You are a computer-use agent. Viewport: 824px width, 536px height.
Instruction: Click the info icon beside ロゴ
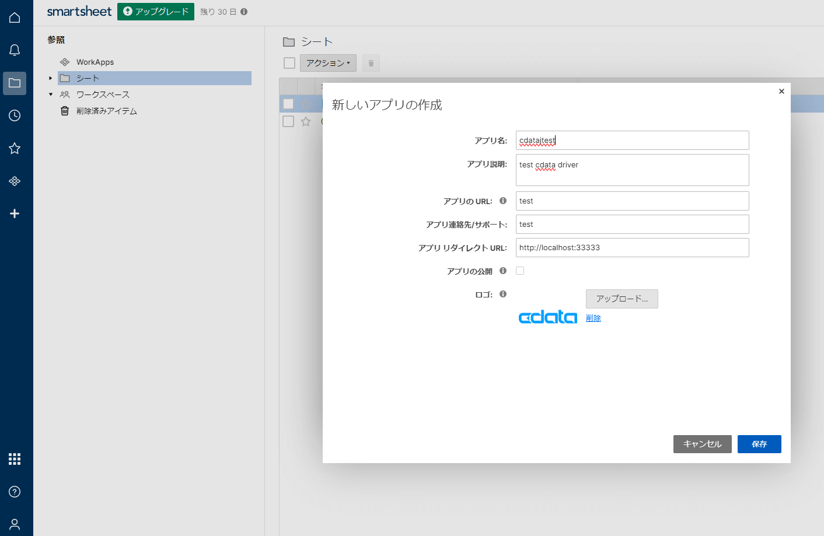pyautogui.click(x=503, y=294)
